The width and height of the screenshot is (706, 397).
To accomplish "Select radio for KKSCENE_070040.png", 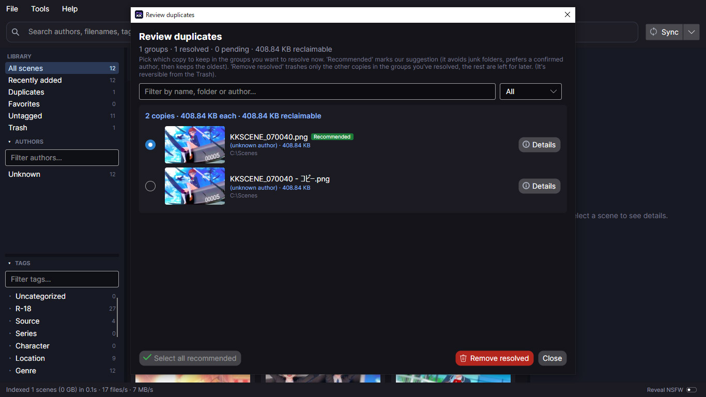I will [x=150, y=145].
